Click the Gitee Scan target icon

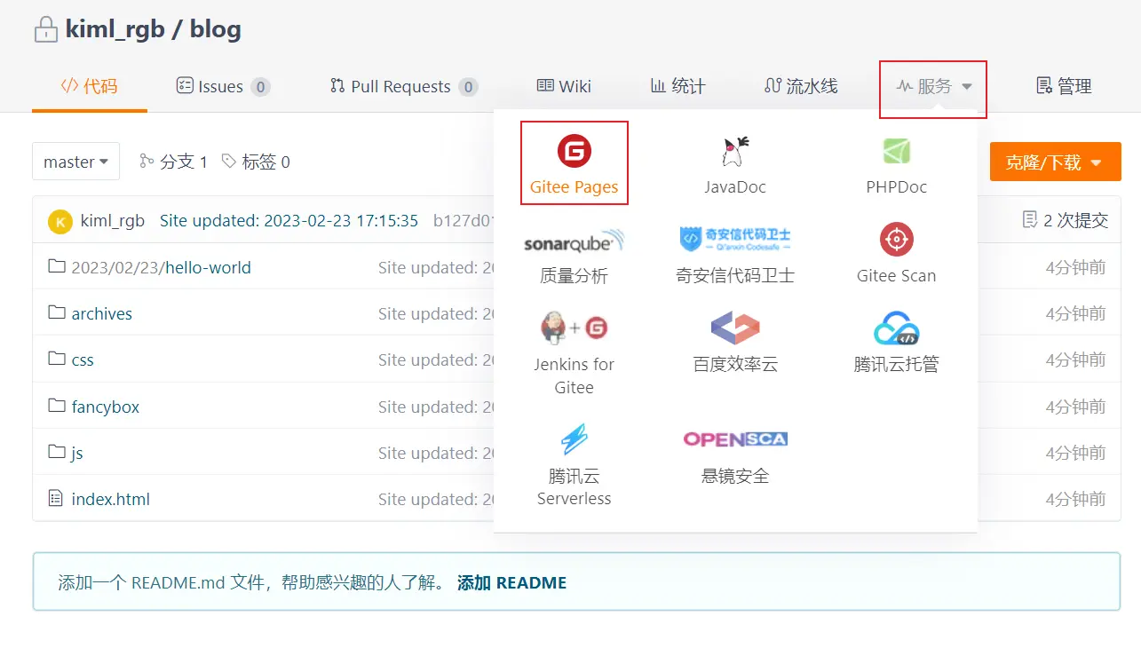896,240
